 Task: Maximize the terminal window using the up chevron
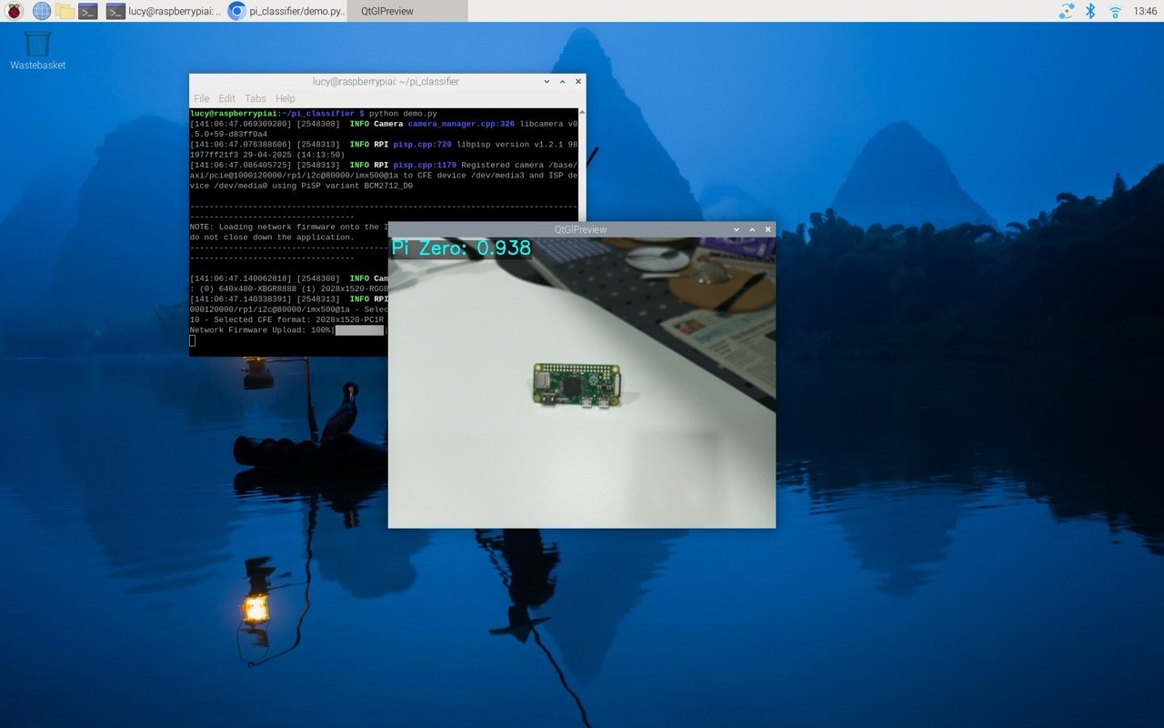tap(562, 81)
